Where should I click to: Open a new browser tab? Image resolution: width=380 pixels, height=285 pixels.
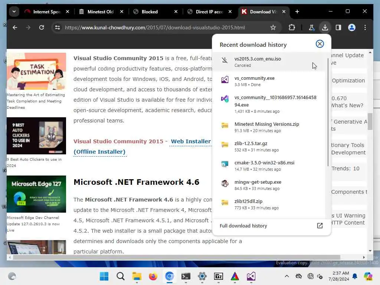[x=297, y=12]
